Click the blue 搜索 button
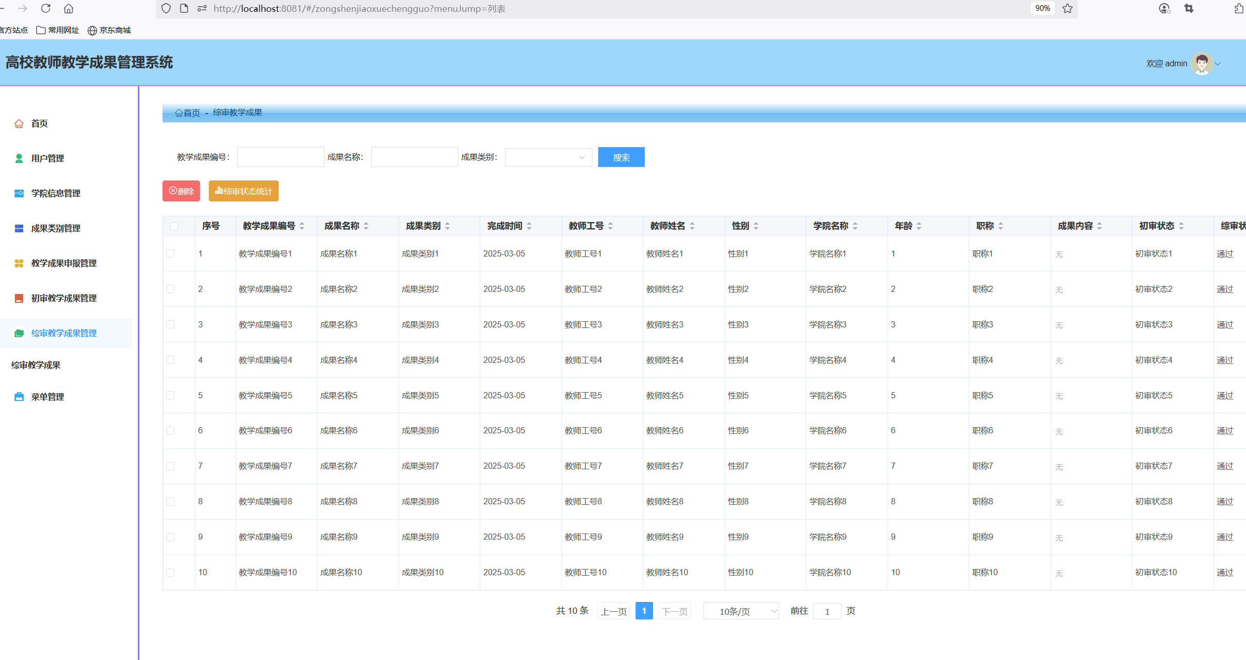This screenshot has width=1246, height=660. click(x=621, y=157)
